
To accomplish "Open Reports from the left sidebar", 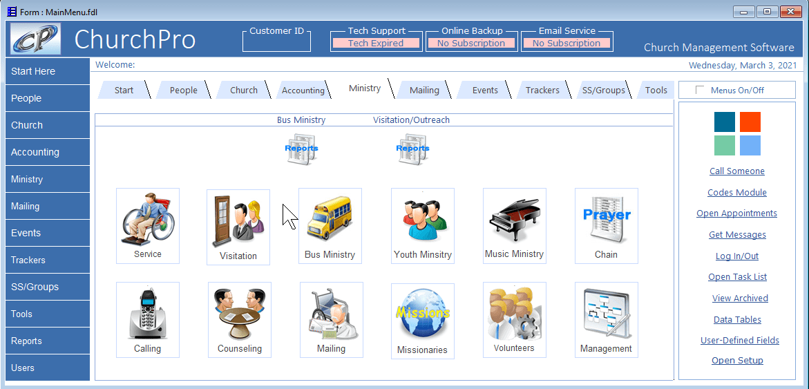I will (48, 341).
